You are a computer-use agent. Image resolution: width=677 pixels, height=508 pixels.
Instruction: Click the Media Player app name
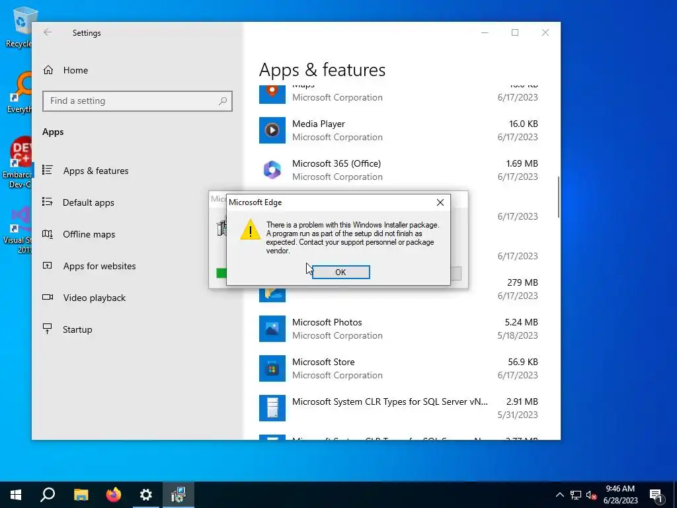click(319, 124)
